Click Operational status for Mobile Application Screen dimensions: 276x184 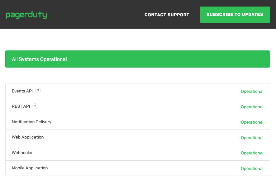click(x=252, y=168)
